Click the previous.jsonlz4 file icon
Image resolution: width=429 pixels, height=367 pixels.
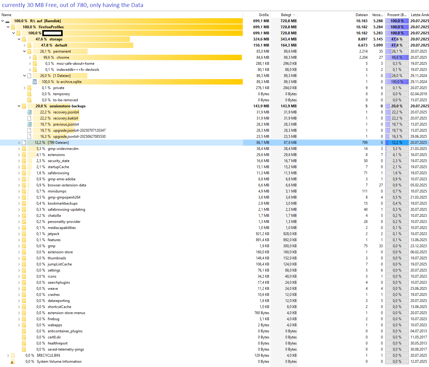[29, 124]
